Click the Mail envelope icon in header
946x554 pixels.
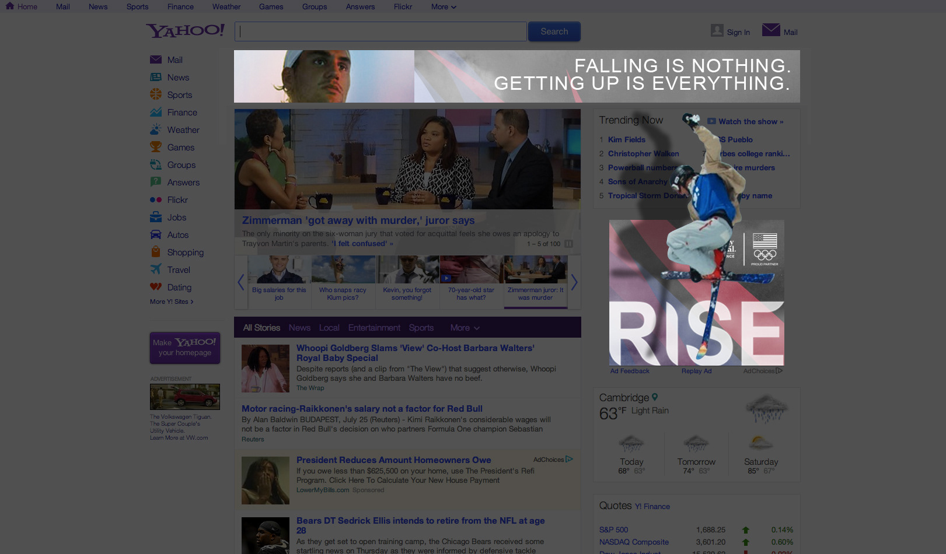(771, 30)
